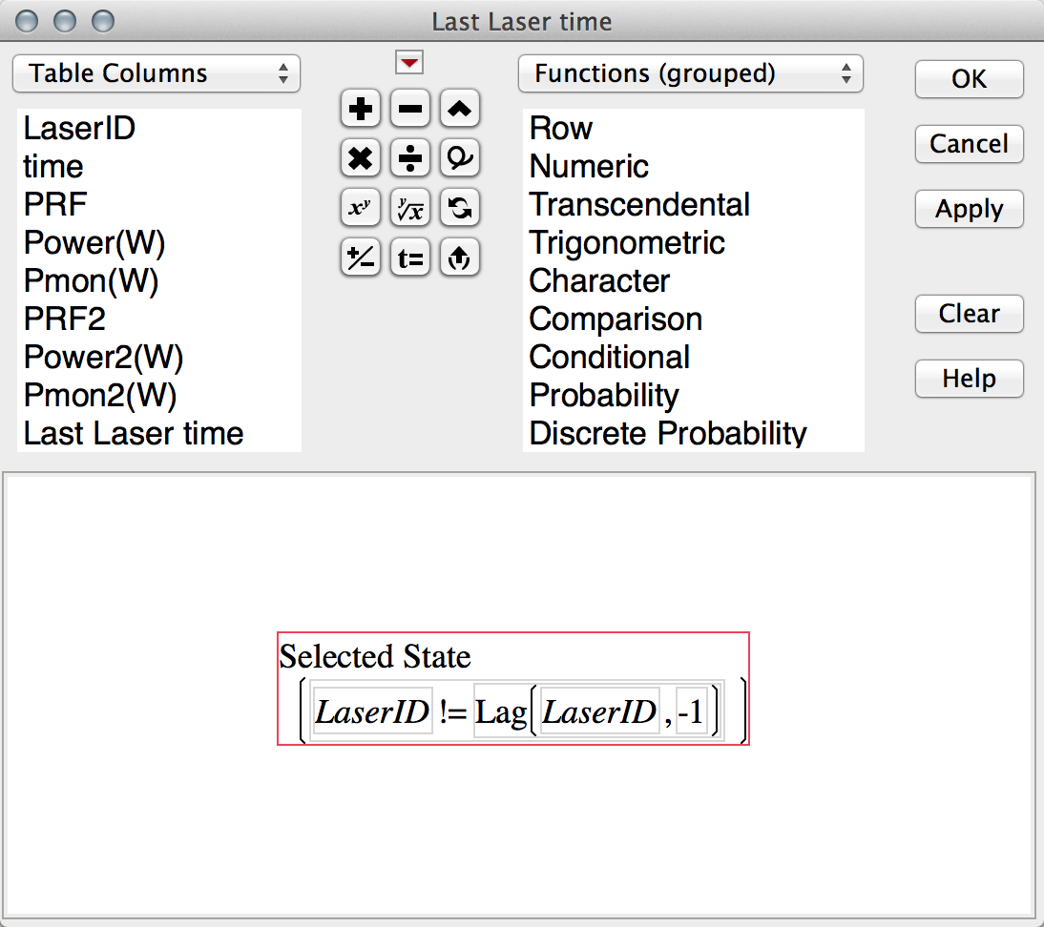Select the Comparison function group

[x=616, y=319]
